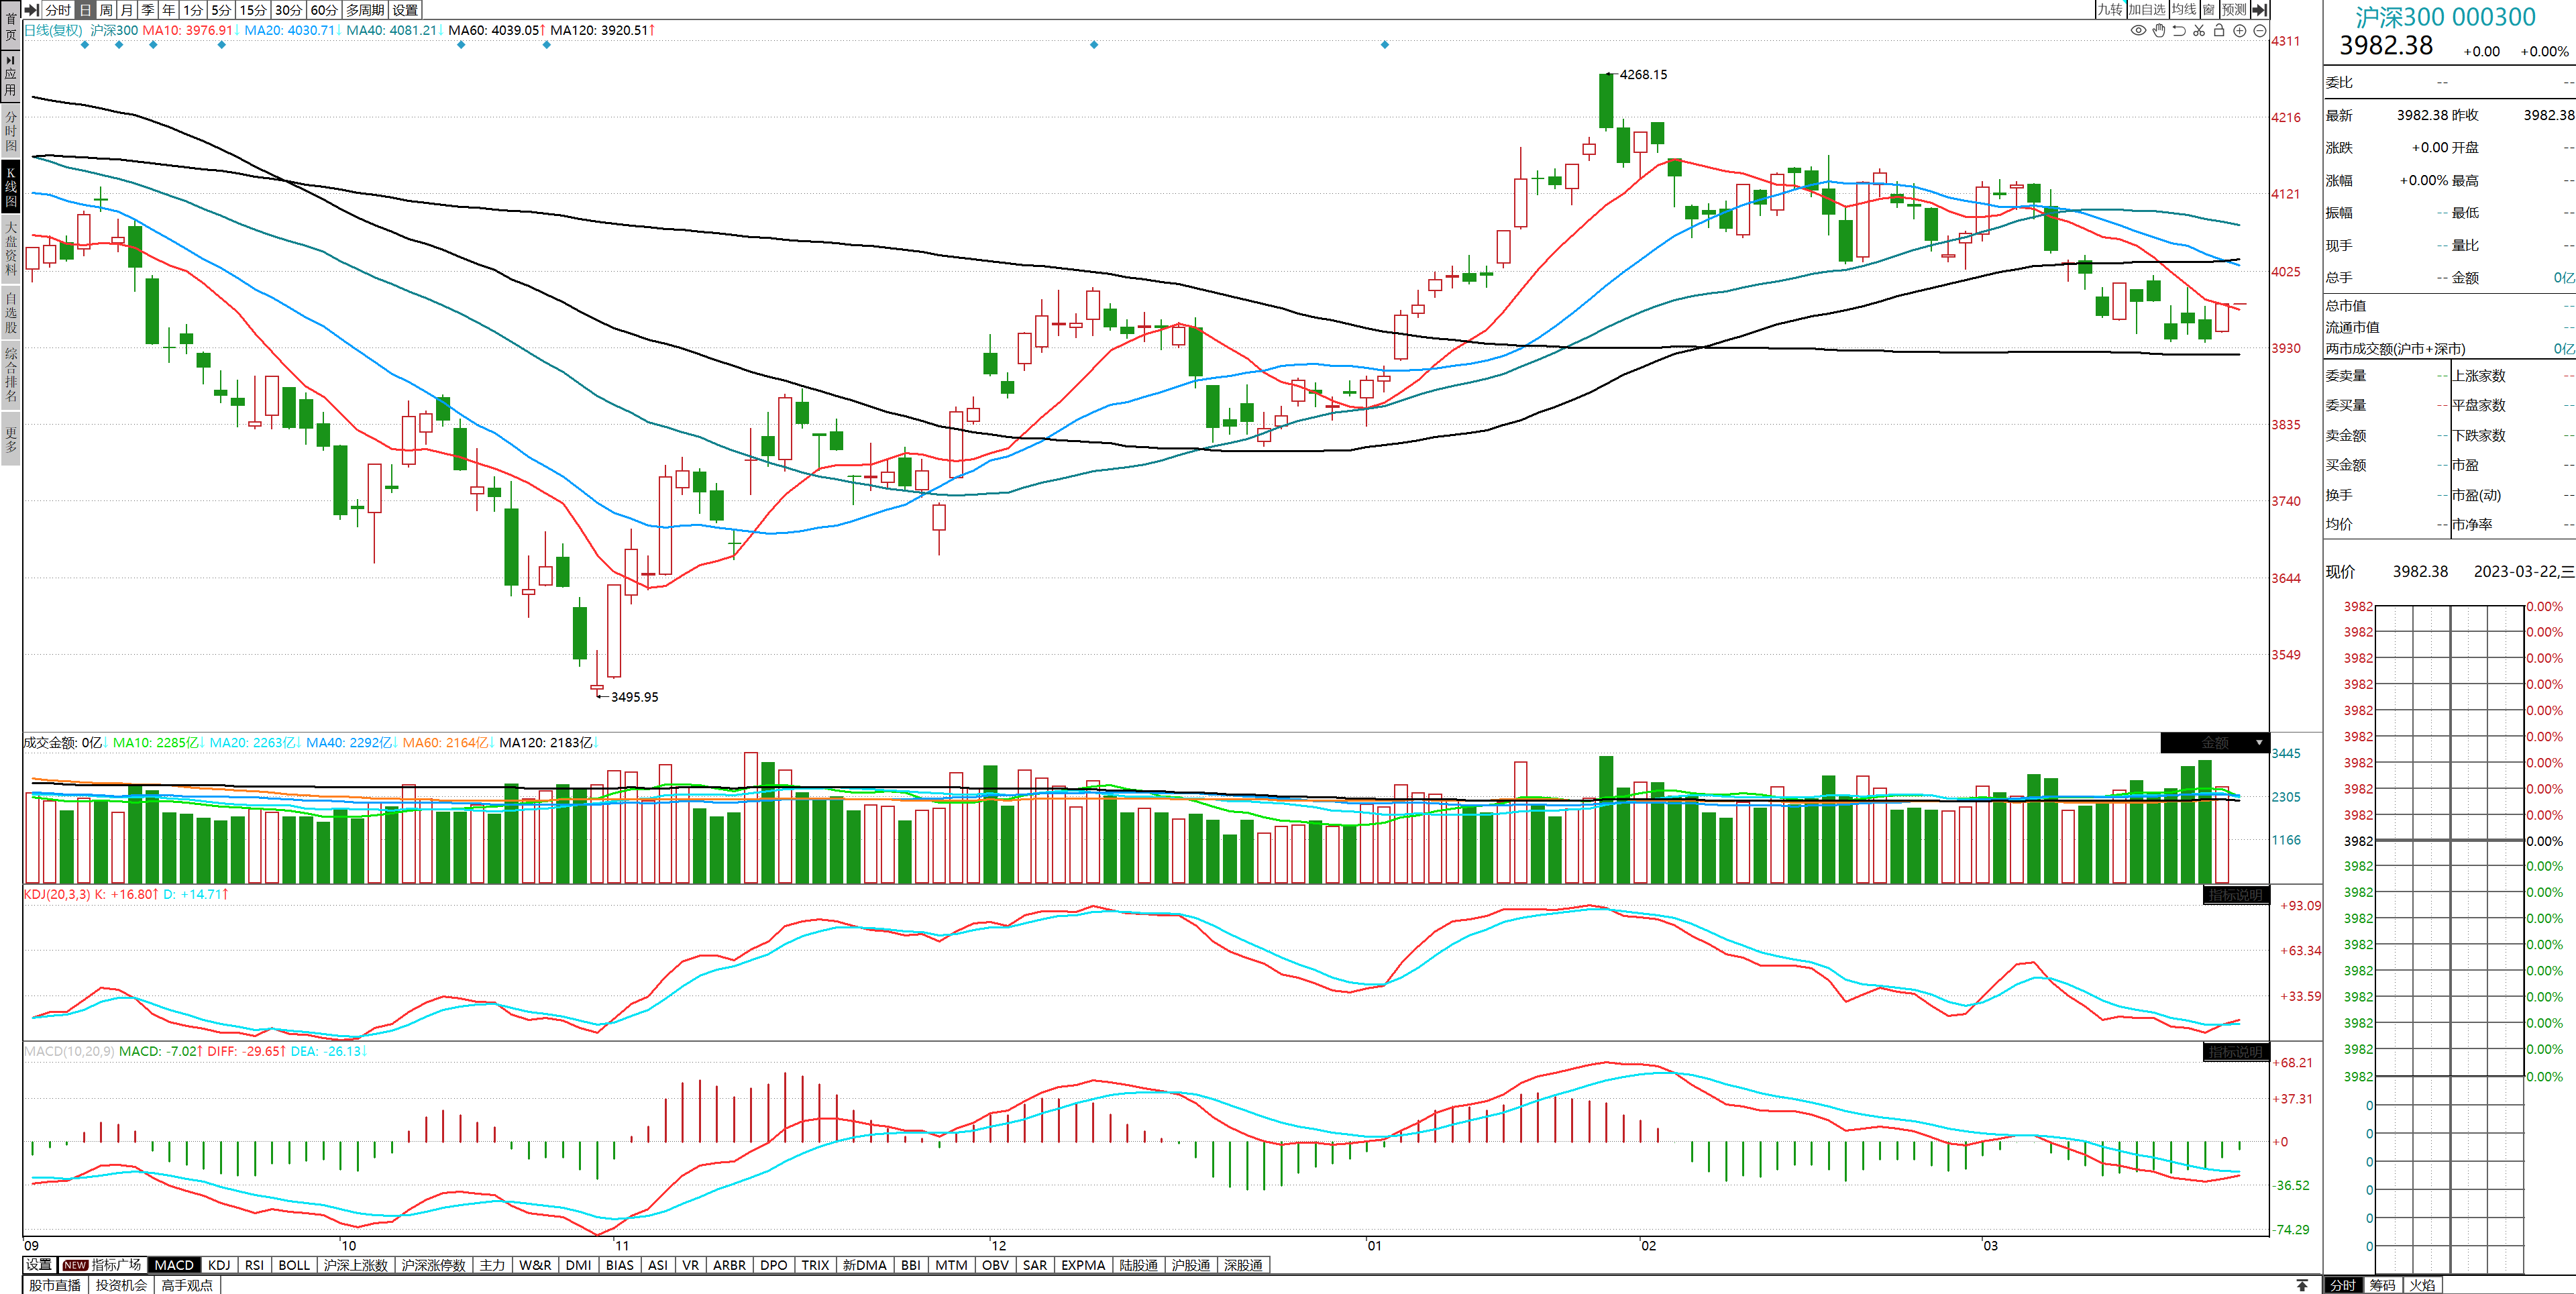Click the scroll-to-top arrow icon at bottom
2576x1294 pixels.
[x=2302, y=1285]
